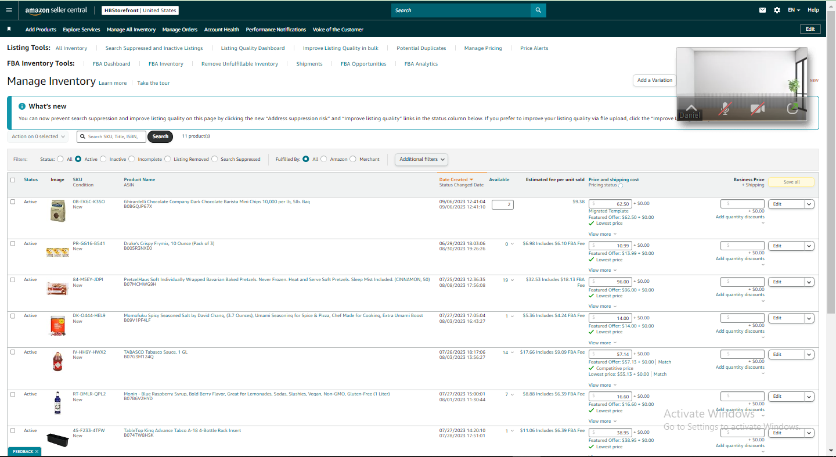Expand View more under TABASCO price
This screenshot has width=836, height=457.
pyautogui.click(x=603, y=385)
